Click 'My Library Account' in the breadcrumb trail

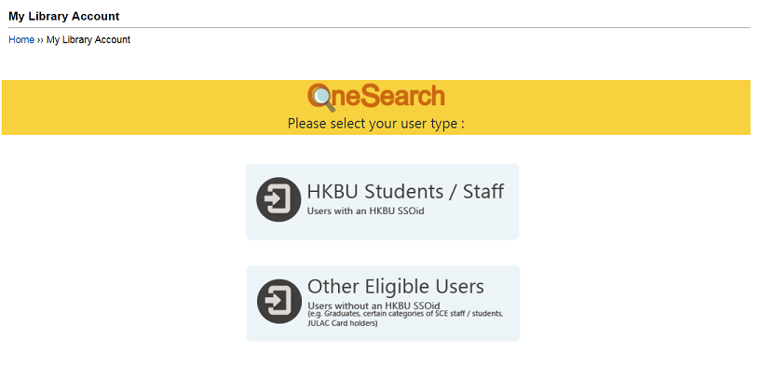(x=88, y=39)
